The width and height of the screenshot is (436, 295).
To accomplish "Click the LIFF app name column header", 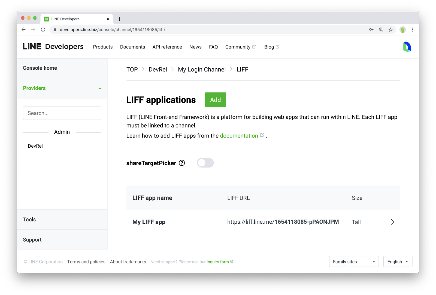I will pyautogui.click(x=152, y=198).
